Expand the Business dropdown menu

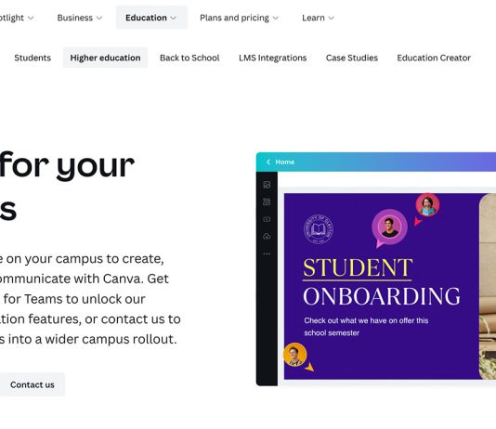80,18
